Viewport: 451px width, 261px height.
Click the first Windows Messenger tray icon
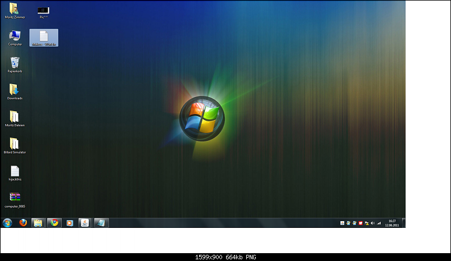click(x=348, y=223)
